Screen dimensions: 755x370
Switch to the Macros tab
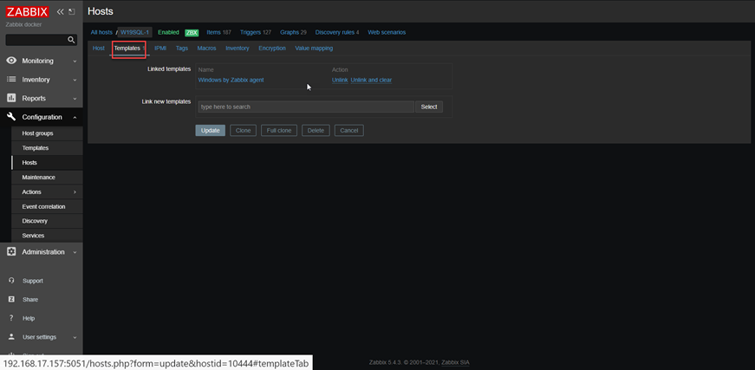click(x=206, y=49)
